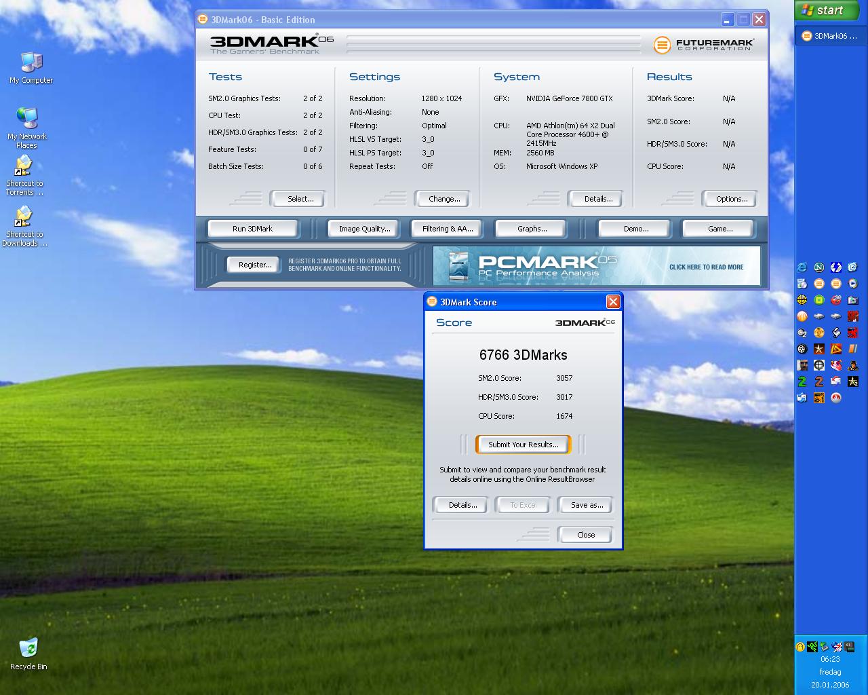Launch the soldier figure quick launch icon
868x695 pixels.
pyautogui.click(x=853, y=365)
